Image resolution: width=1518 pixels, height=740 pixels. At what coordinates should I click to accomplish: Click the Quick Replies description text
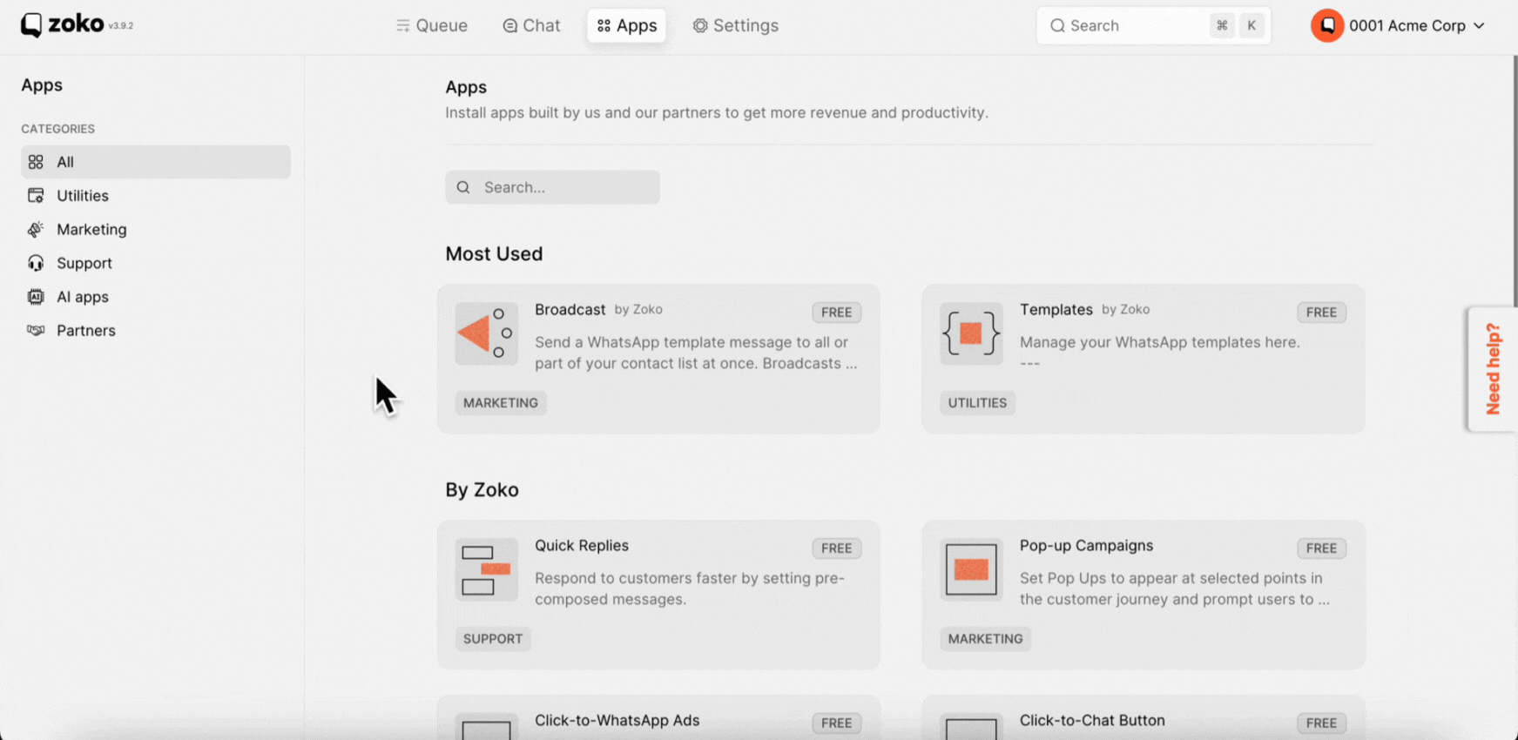point(690,589)
